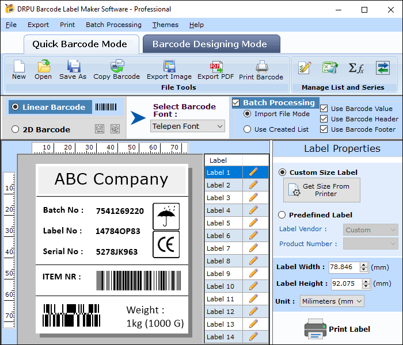The height and width of the screenshot is (345, 403).
Task: Switch to Barcode Designing Mode tab
Action: (210, 44)
